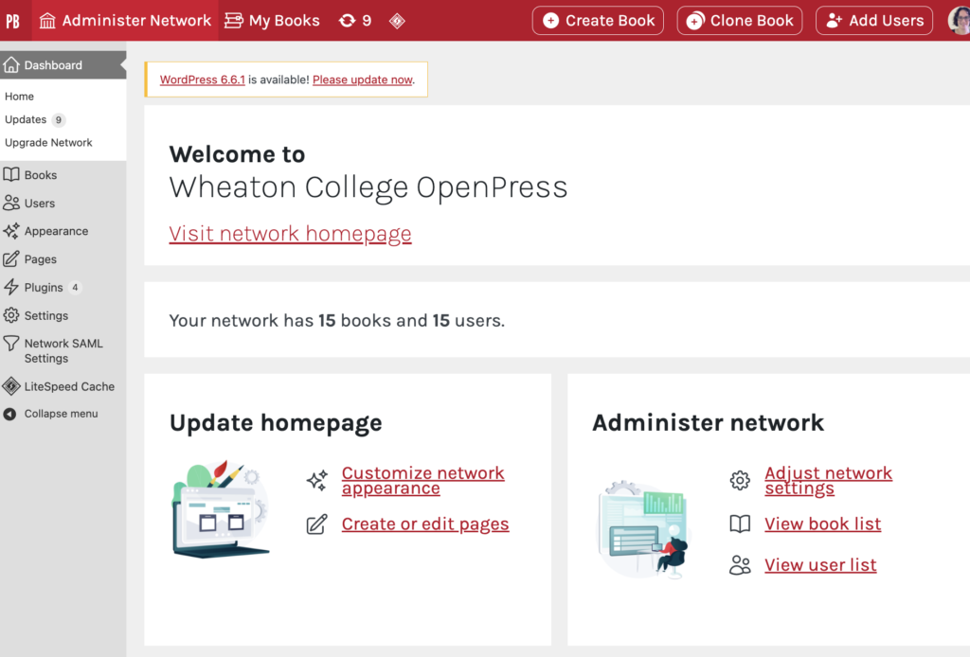This screenshot has height=657, width=970.
Task: Open your profile avatar in the top bar
Action: pyautogui.click(x=958, y=20)
